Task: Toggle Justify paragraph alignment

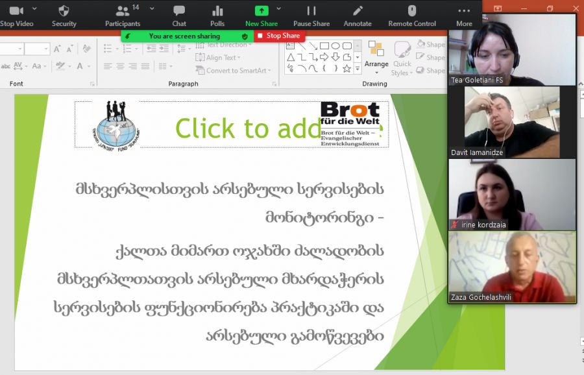Action: [x=145, y=66]
